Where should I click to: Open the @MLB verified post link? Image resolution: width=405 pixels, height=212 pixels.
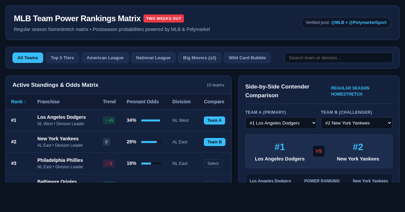tap(337, 23)
